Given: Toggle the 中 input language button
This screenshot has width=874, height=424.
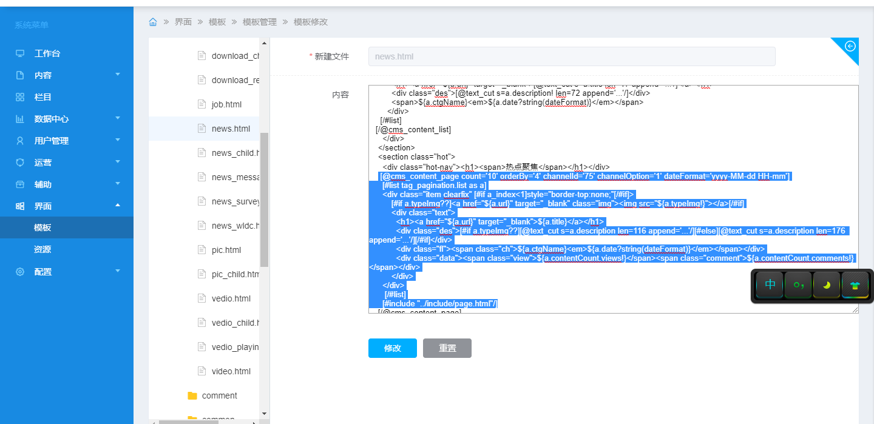Looking at the screenshot, I should click(x=770, y=284).
